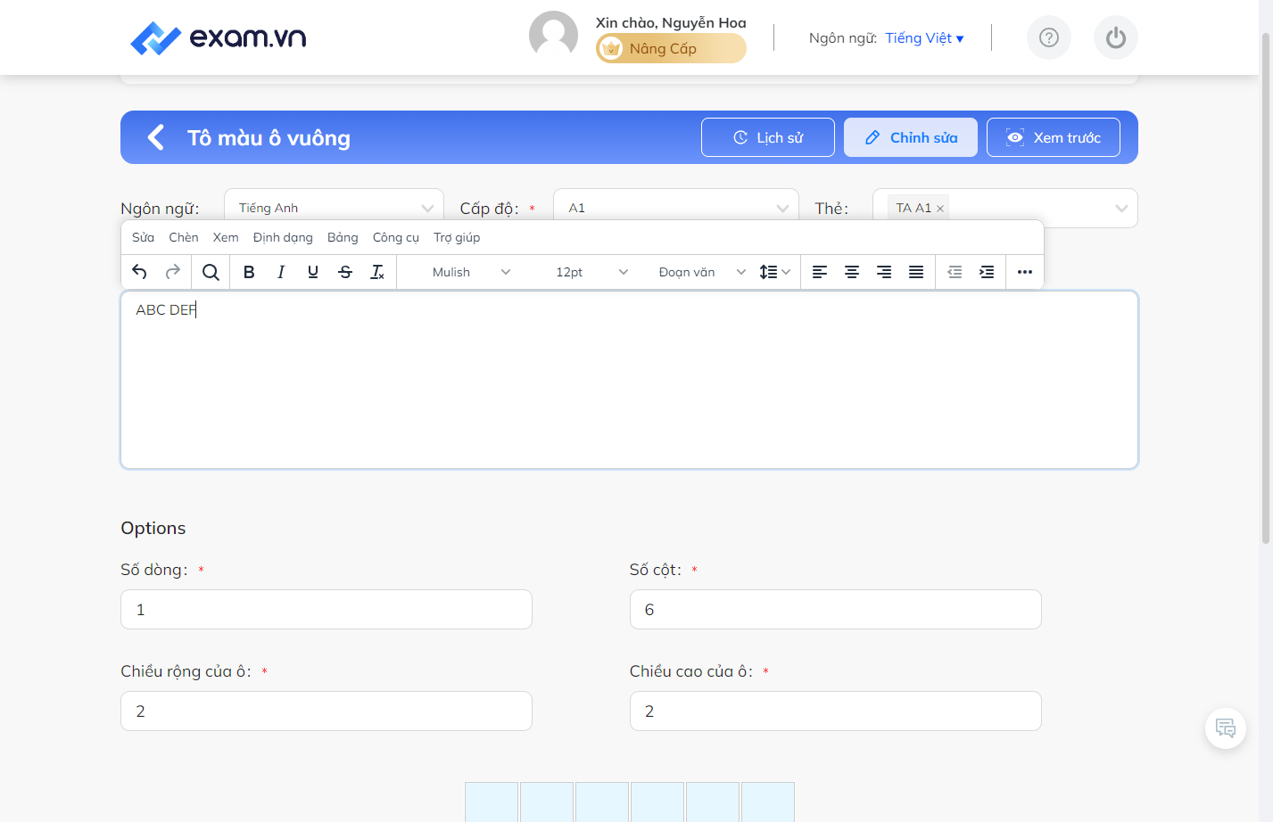Image resolution: width=1273 pixels, height=822 pixels.
Task: Remove the TA A1 tag
Action: (940, 209)
